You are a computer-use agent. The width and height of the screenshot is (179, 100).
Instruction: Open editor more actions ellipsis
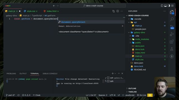coord(122,11)
